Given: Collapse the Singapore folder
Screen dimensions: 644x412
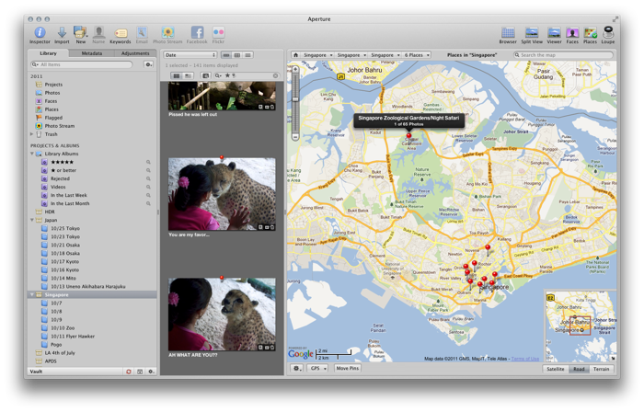Looking at the screenshot, I should [x=32, y=295].
